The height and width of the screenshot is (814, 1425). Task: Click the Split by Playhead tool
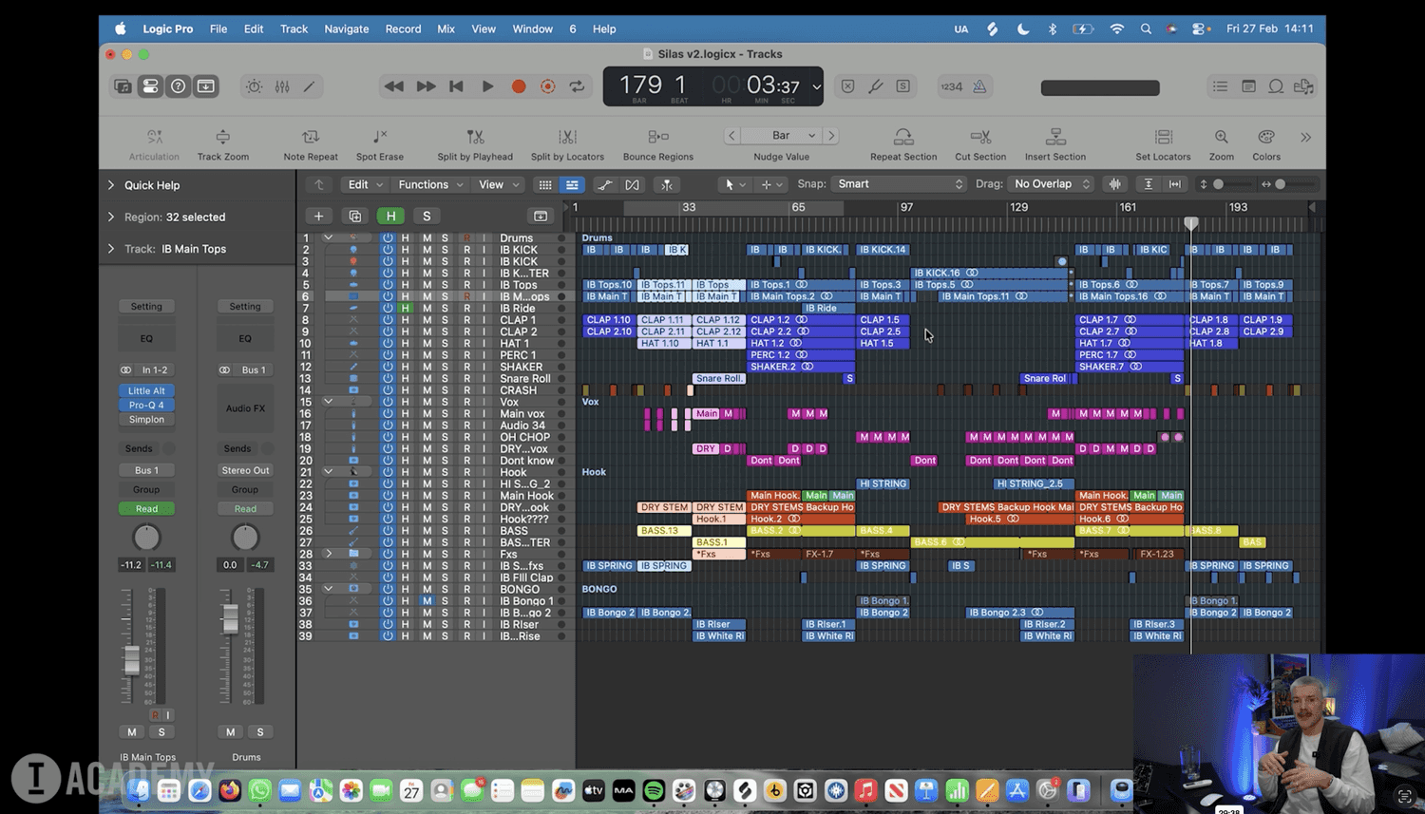coord(475,138)
